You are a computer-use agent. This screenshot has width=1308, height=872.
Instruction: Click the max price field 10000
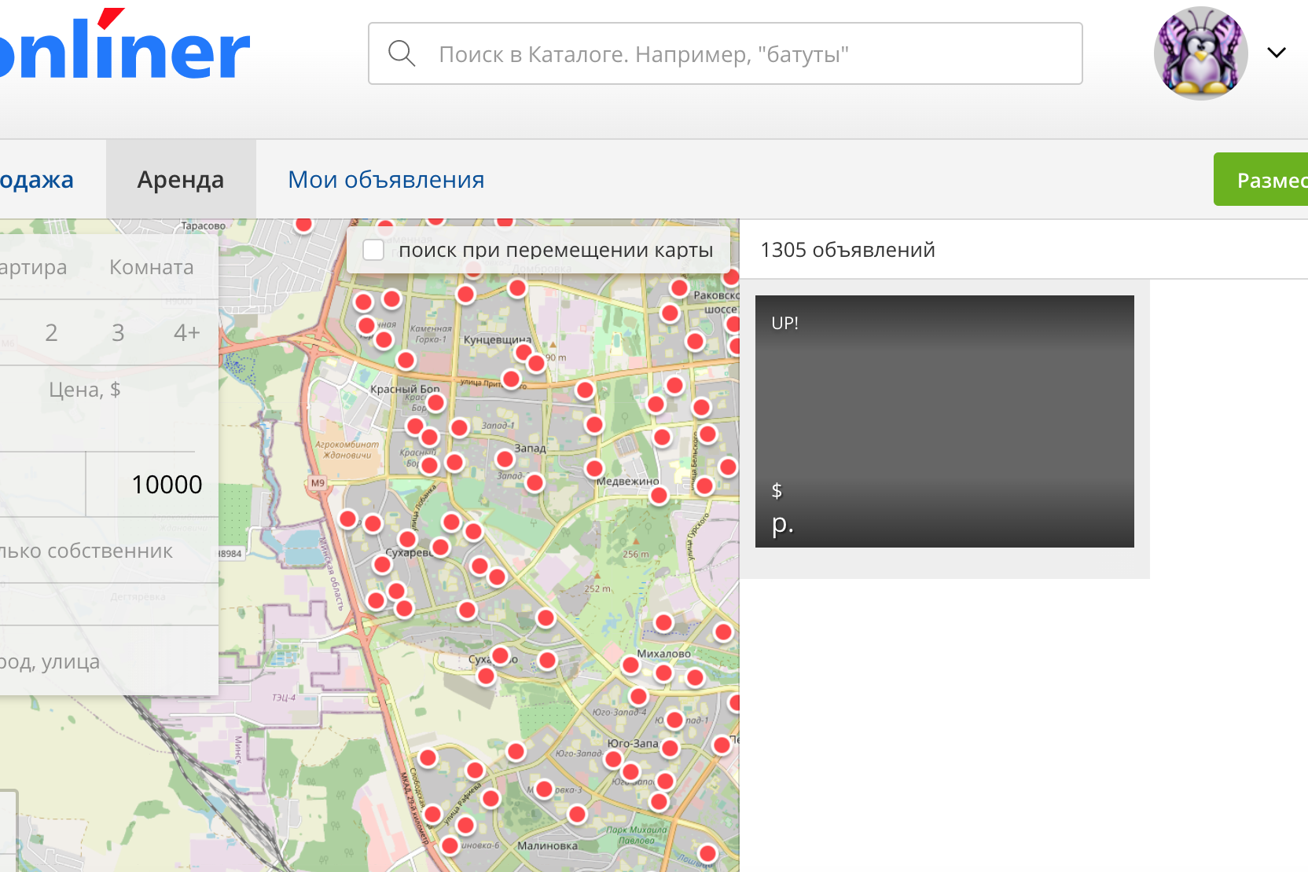click(x=151, y=484)
